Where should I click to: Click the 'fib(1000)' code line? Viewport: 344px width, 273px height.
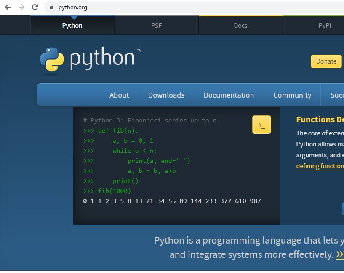(x=107, y=191)
